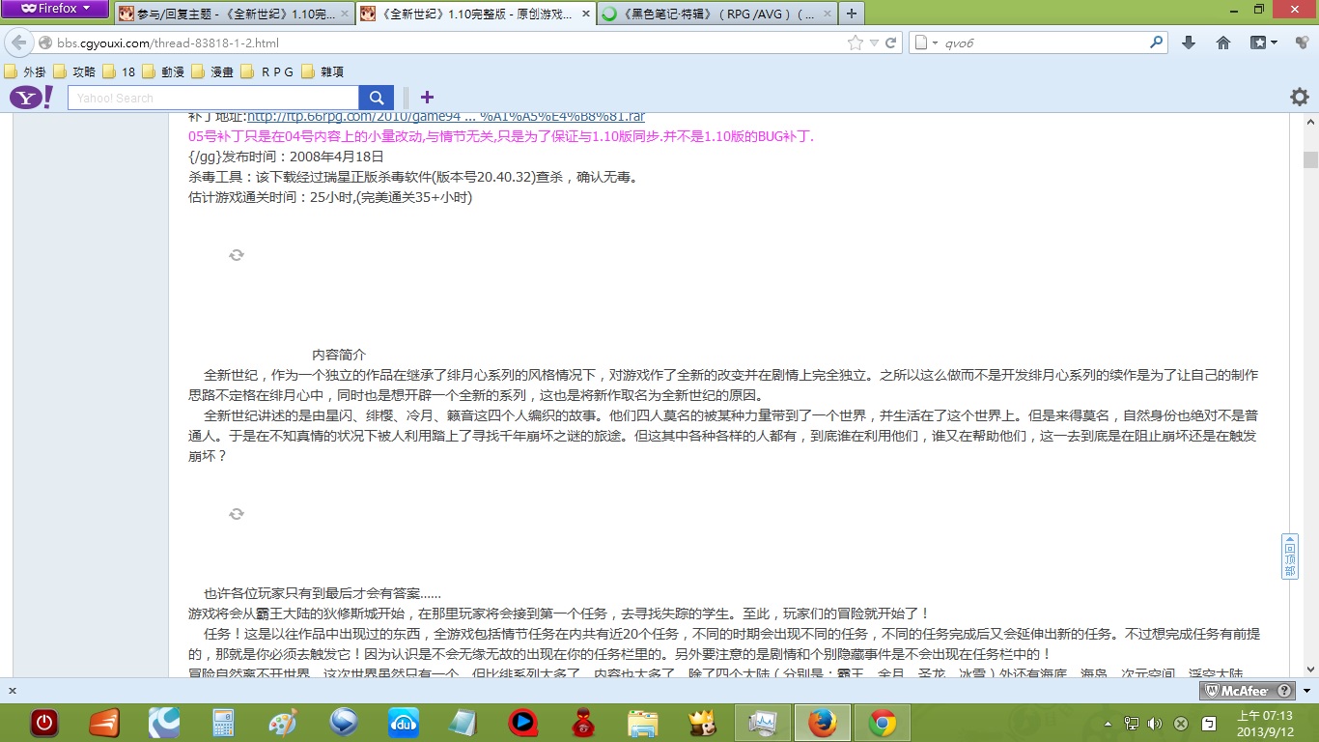Click the 回顶部 back-to-top button
This screenshot has width=1319, height=742.
[1290, 556]
